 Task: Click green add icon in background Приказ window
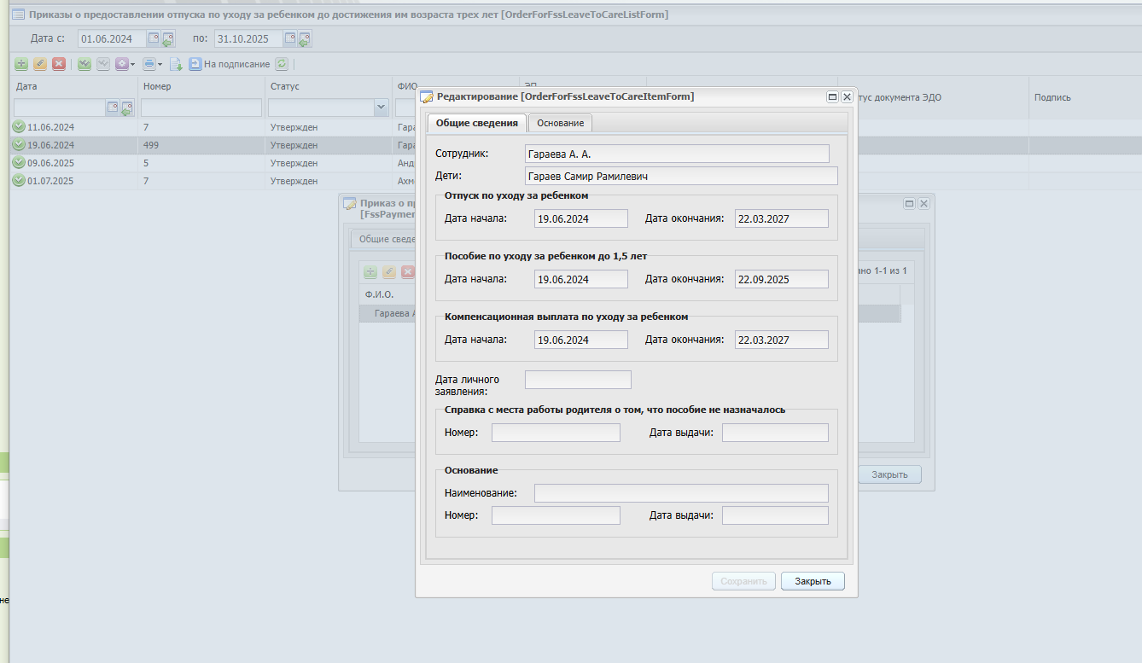point(370,272)
